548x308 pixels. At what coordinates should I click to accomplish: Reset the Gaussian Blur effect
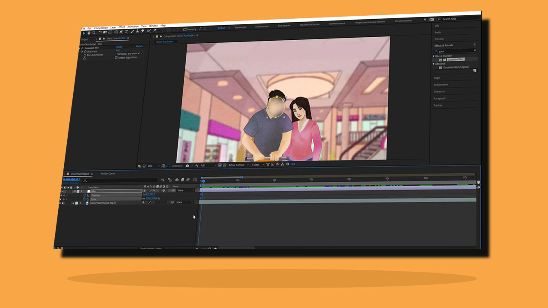click(x=120, y=47)
